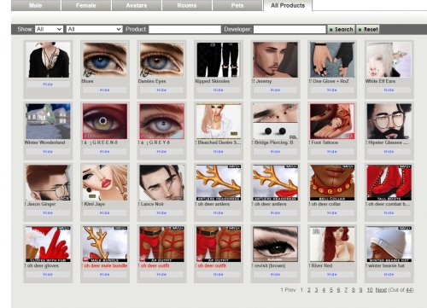Screen dimensions: 427x308
Task: Open the oh deer male bundle thumbnail
Action: click(x=105, y=244)
